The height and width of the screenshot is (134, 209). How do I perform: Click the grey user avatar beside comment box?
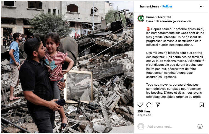[x=141, y=127]
